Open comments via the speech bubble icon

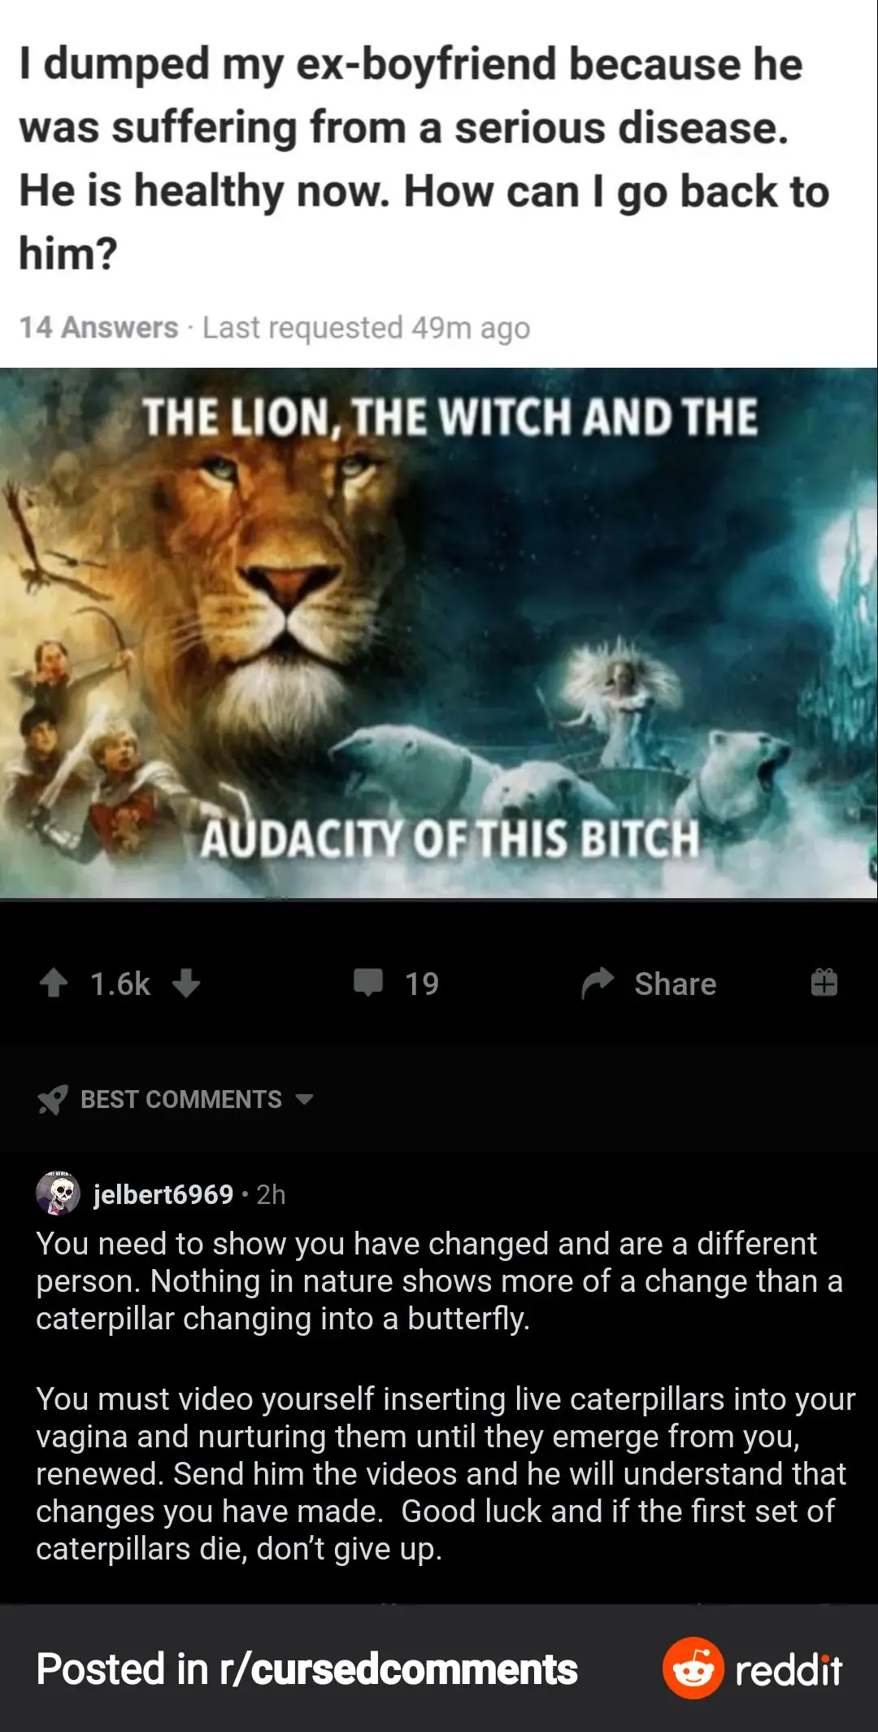368,983
